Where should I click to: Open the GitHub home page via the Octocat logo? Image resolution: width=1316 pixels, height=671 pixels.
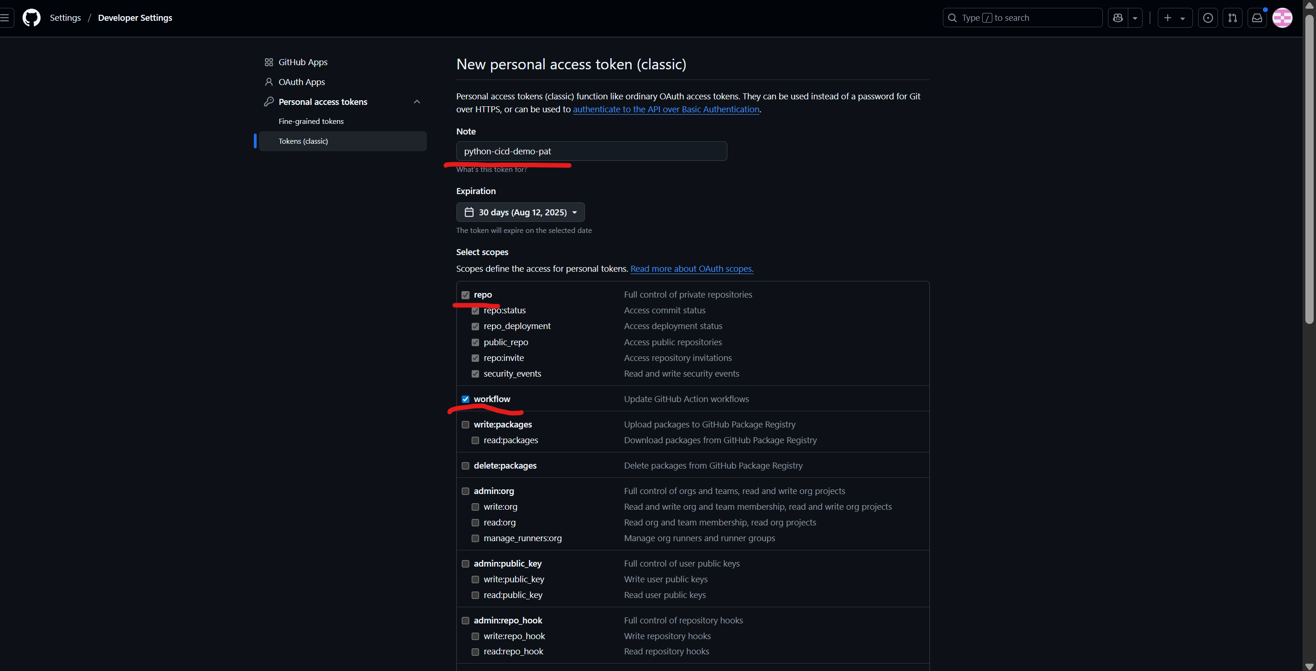point(31,18)
